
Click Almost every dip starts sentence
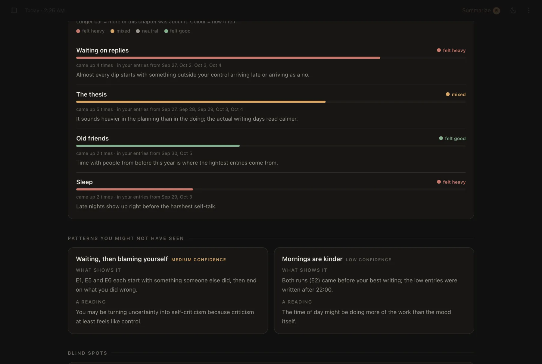(193, 75)
